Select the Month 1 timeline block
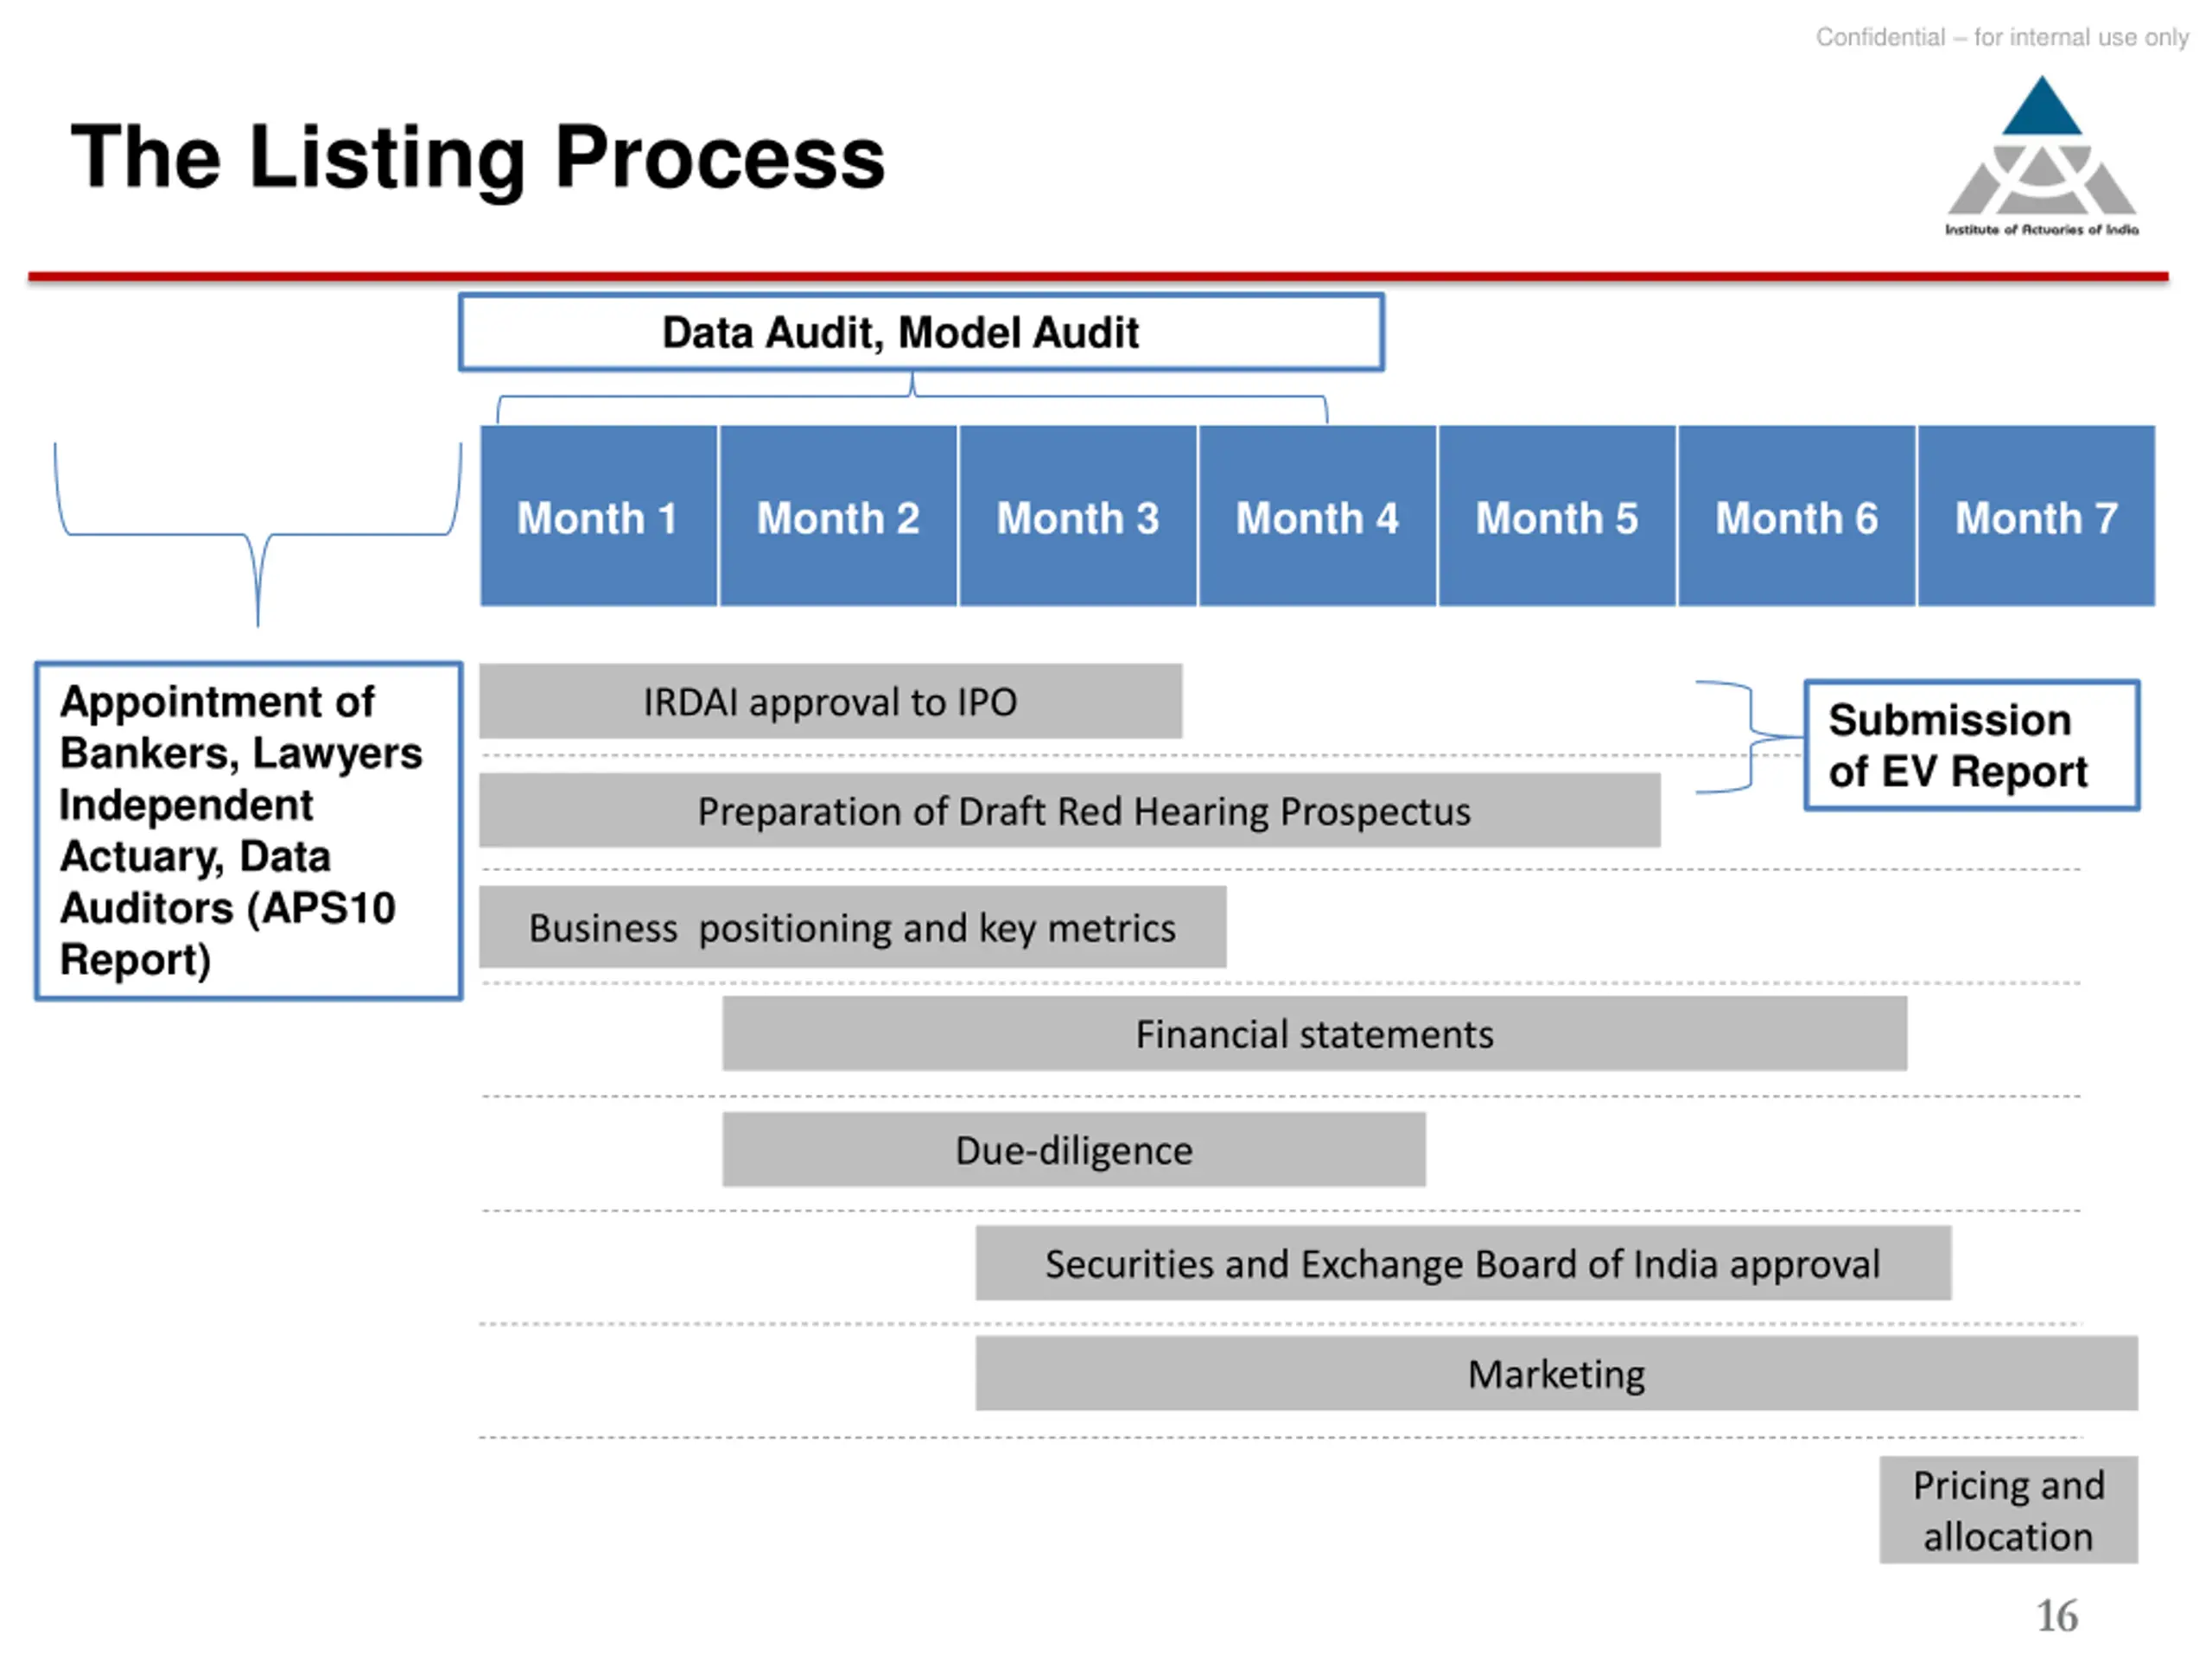Viewport: 2212px width, 1659px height. click(598, 516)
